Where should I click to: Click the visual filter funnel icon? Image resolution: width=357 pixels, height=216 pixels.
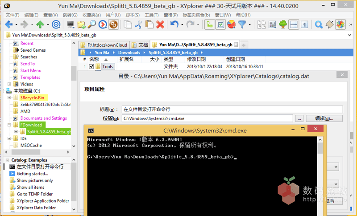tap(242, 24)
